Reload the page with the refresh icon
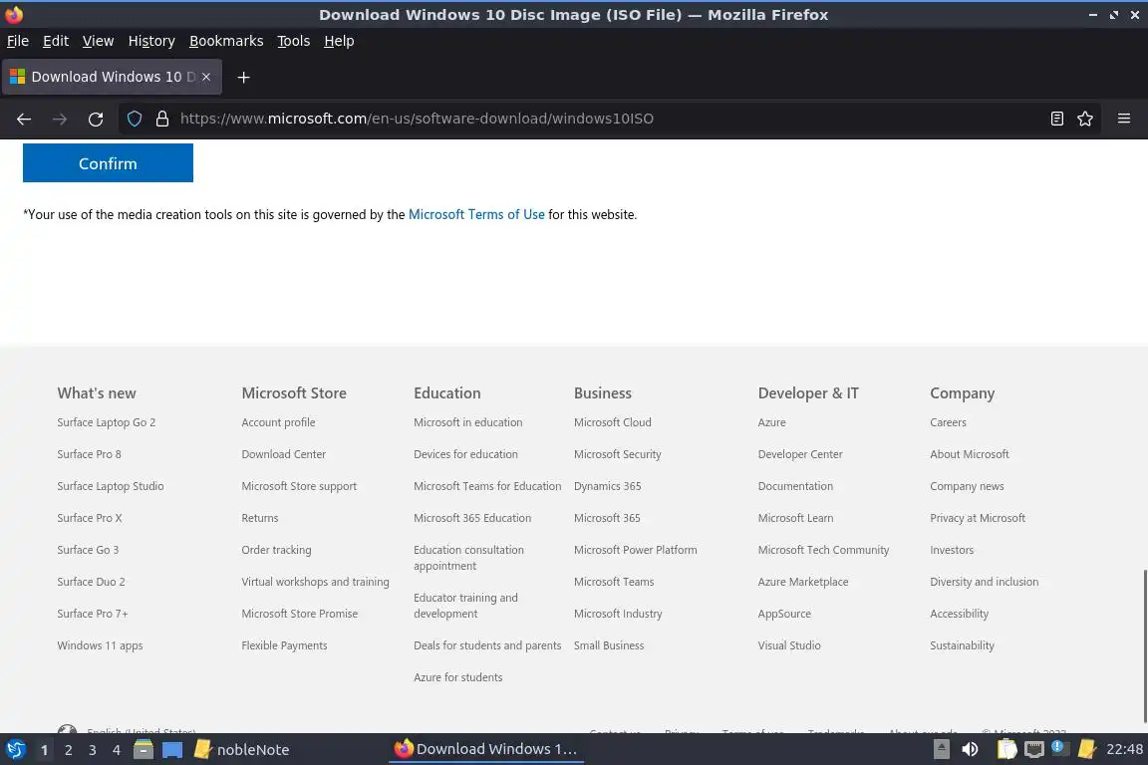 click(x=96, y=119)
